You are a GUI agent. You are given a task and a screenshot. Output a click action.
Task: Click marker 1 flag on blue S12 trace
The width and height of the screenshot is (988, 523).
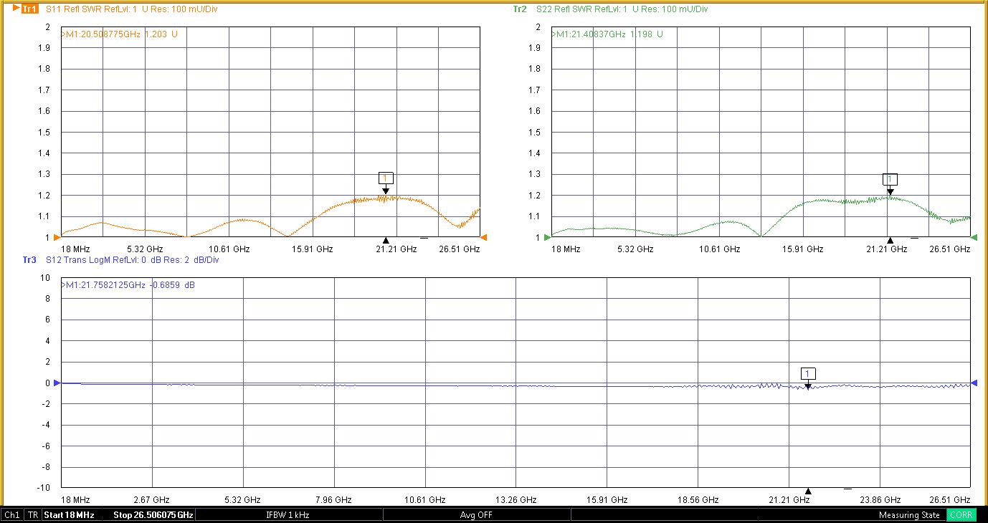click(808, 373)
